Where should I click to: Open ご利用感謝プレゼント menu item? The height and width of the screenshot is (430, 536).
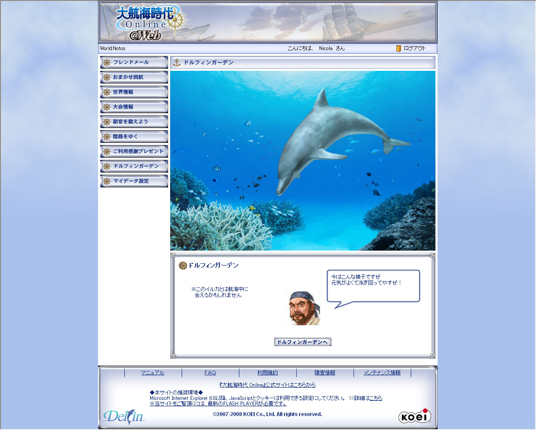(x=134, y=151)
